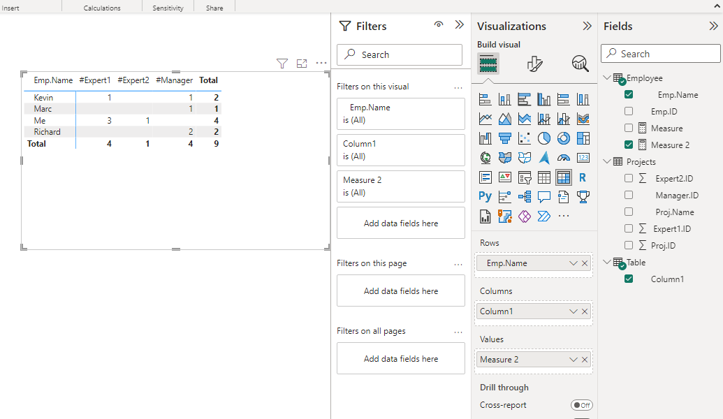Select the decomposition tree visual
Image resolution: width=723 pixels, height=419 pixels.
click(525, 197)
